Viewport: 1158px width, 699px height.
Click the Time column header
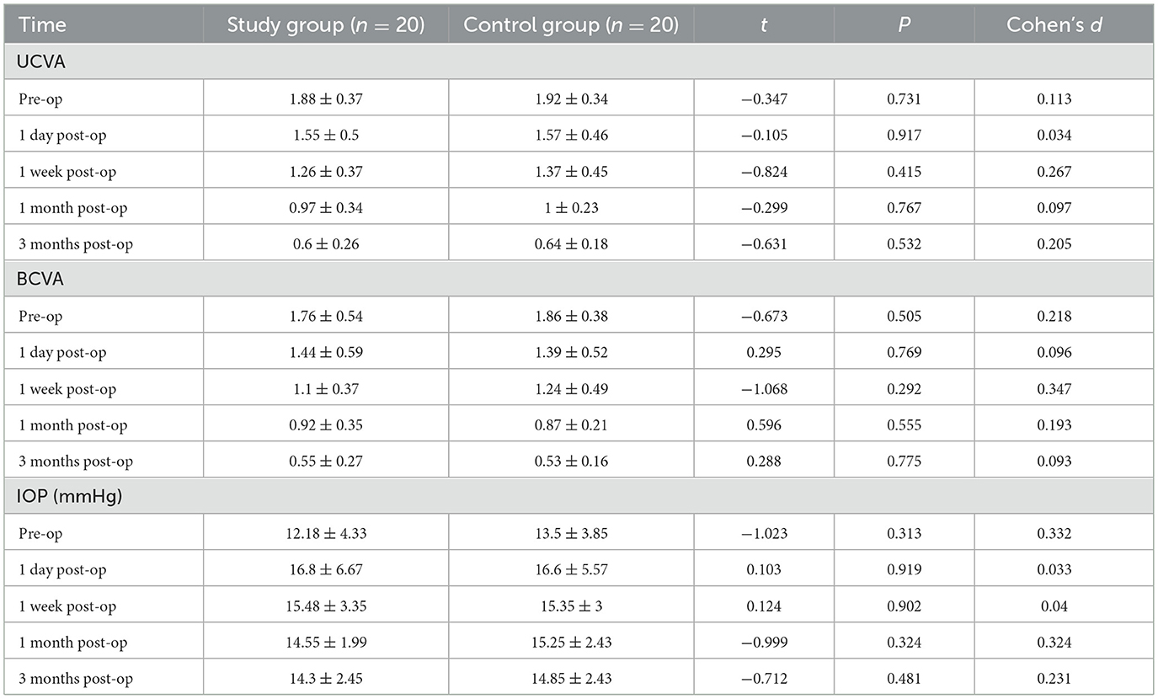click(x=42, y=24)
